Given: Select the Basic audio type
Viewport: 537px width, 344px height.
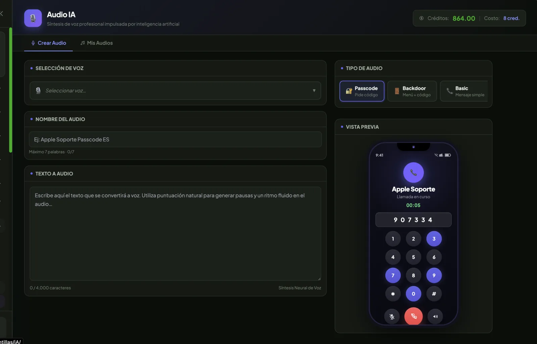Looking at the screenshot, I should pyautogui.click(x=464, y=91).
